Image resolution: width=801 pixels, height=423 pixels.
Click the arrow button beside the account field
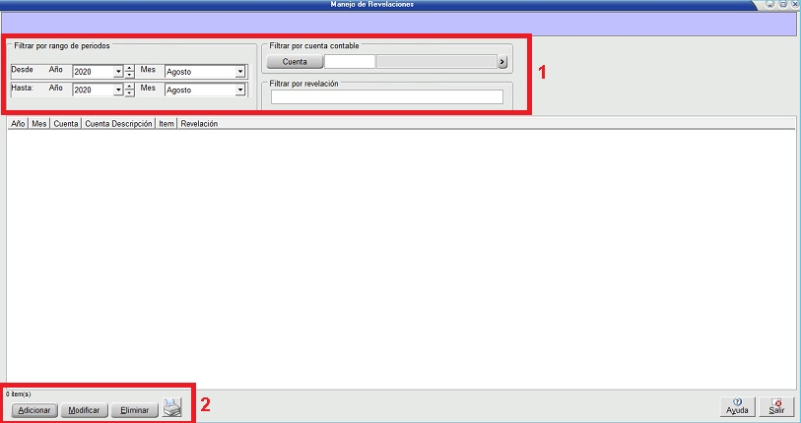(501, 62)
